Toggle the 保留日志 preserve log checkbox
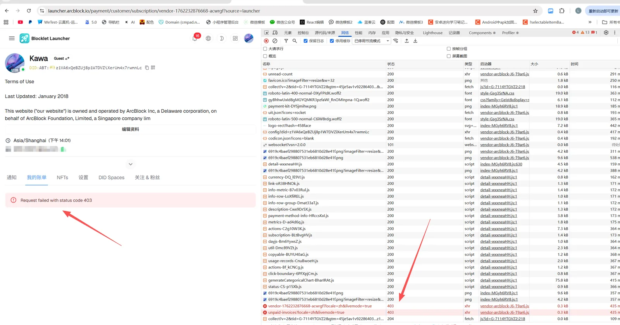Viewport: 620px width, 325px height. pyautogui.click(x=306, y=41)
